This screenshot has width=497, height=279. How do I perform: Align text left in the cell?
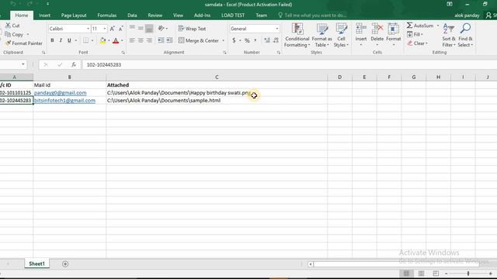point(132,40)
